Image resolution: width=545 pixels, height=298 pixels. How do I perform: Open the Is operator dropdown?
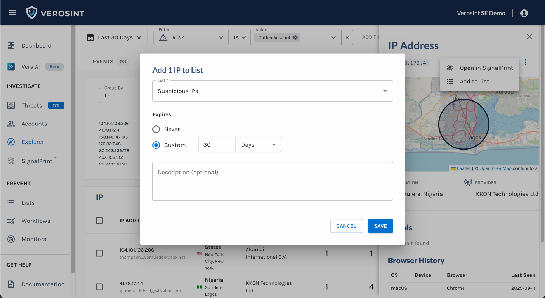[x=240, y=37]
